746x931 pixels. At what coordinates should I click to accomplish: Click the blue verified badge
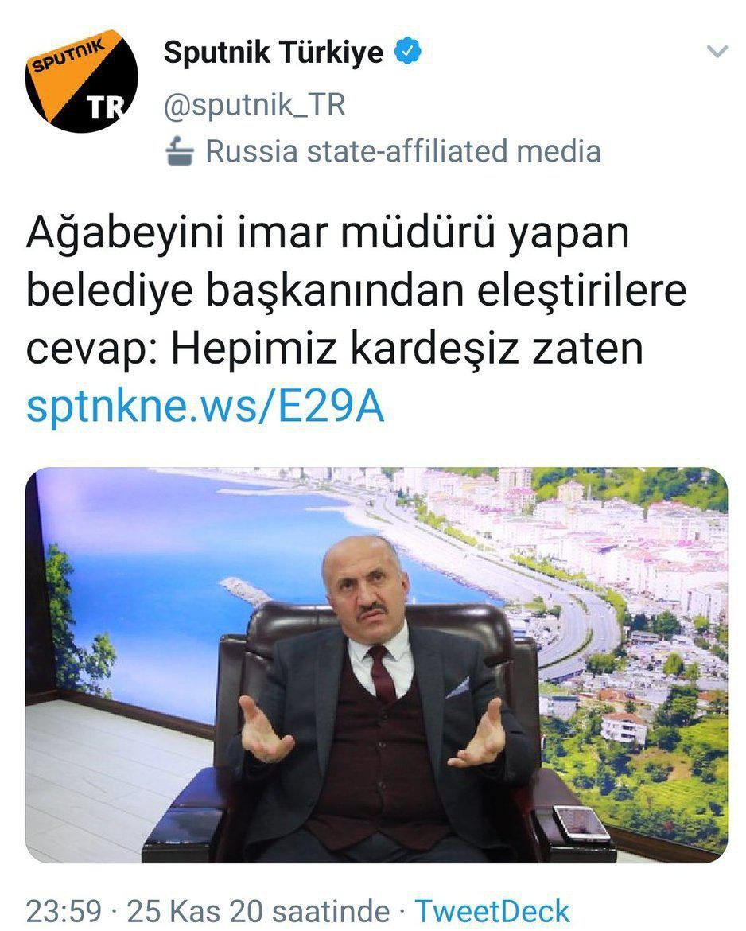408,52
